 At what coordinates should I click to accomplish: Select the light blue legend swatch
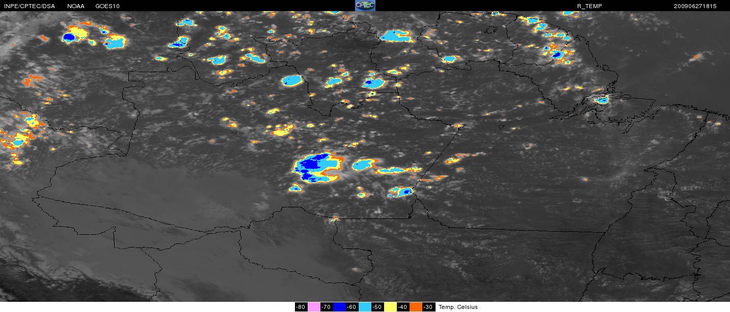pyautogui.click(x=365, y=307)
